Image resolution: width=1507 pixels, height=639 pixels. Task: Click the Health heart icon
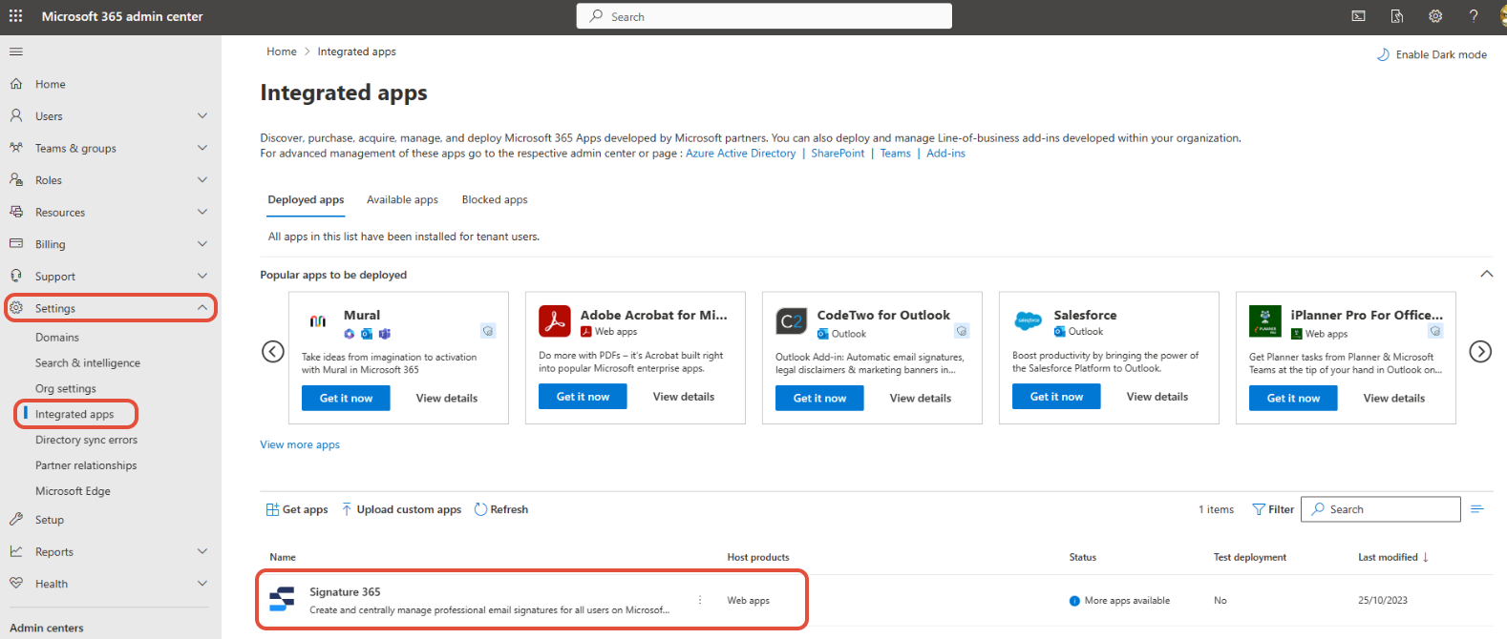point(16,584)
